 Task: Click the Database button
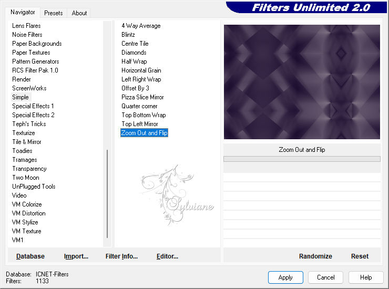tap(30, 256)
